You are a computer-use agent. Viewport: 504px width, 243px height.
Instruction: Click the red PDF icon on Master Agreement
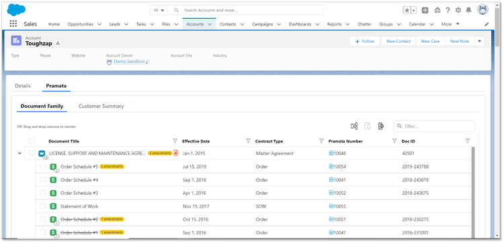click(175, 153)
